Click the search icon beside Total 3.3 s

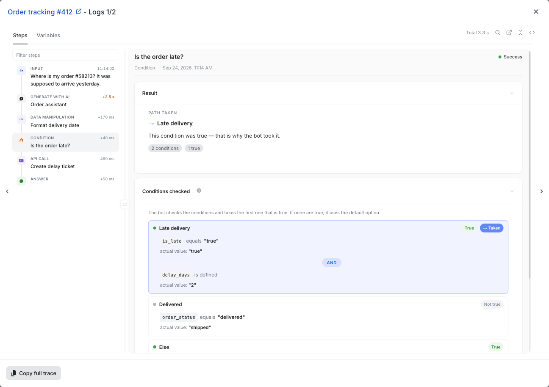[498, 33]
